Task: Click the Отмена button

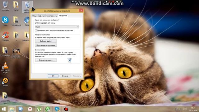Action: click(65, 76)
